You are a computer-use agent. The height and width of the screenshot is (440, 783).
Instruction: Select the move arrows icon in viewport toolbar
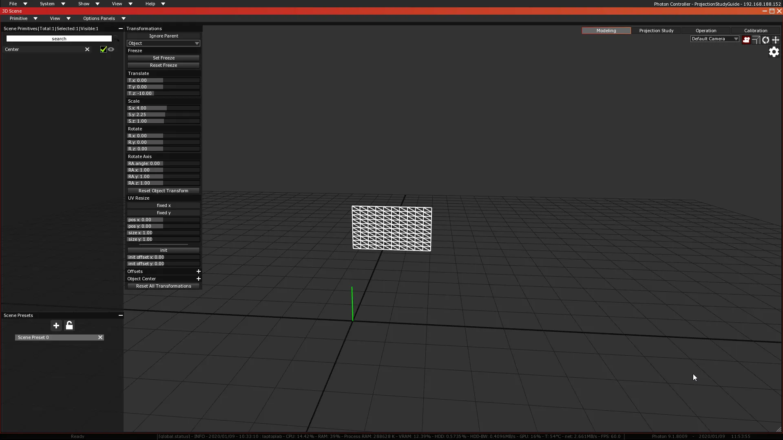[776, 40]
